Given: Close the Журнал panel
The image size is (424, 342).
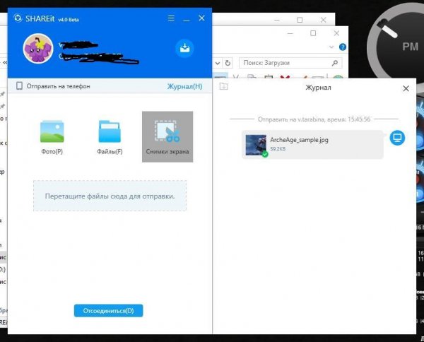Looking at the screenshot, I should click(x=406, y=88).
